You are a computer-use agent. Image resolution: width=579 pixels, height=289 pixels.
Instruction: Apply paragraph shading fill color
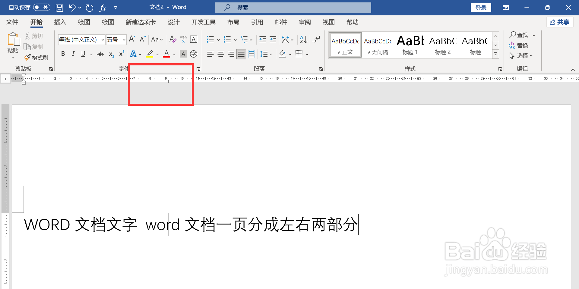coord(283,54)
